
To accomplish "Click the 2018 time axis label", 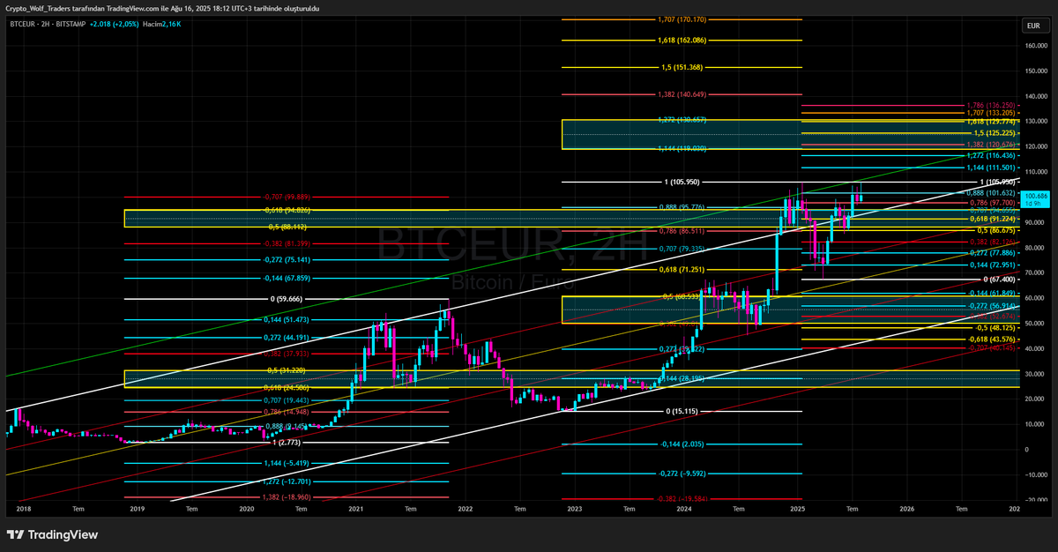I will [23, 509].
